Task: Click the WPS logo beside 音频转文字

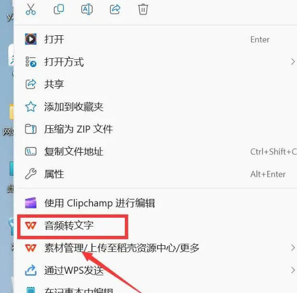Action: tap(31, 225)
